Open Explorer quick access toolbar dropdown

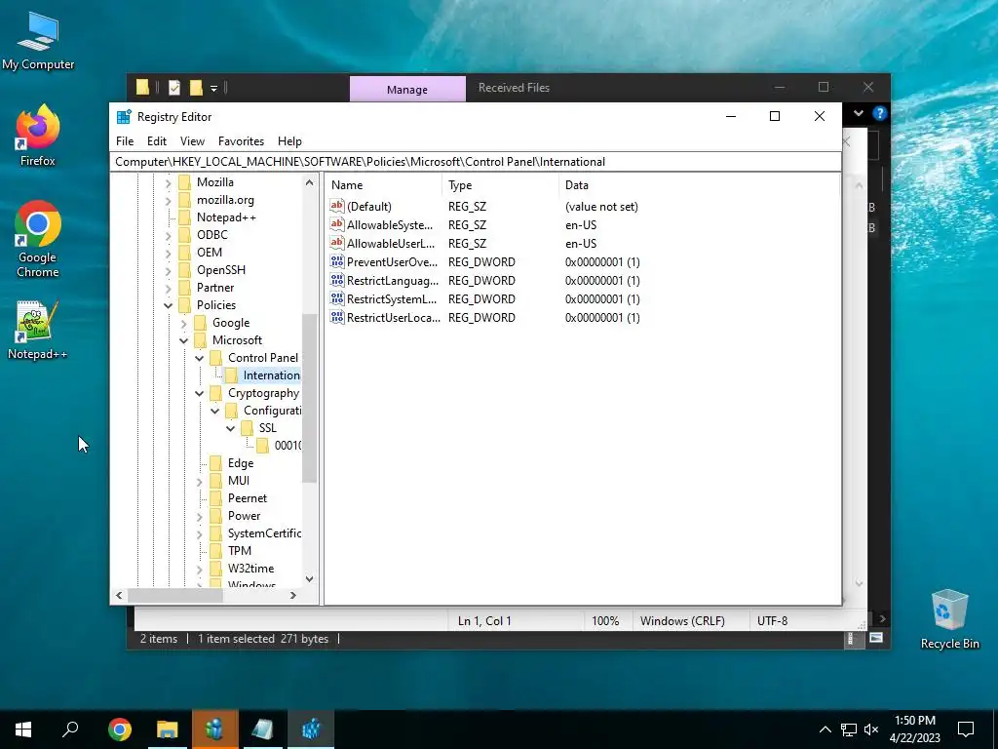[213, 88]
